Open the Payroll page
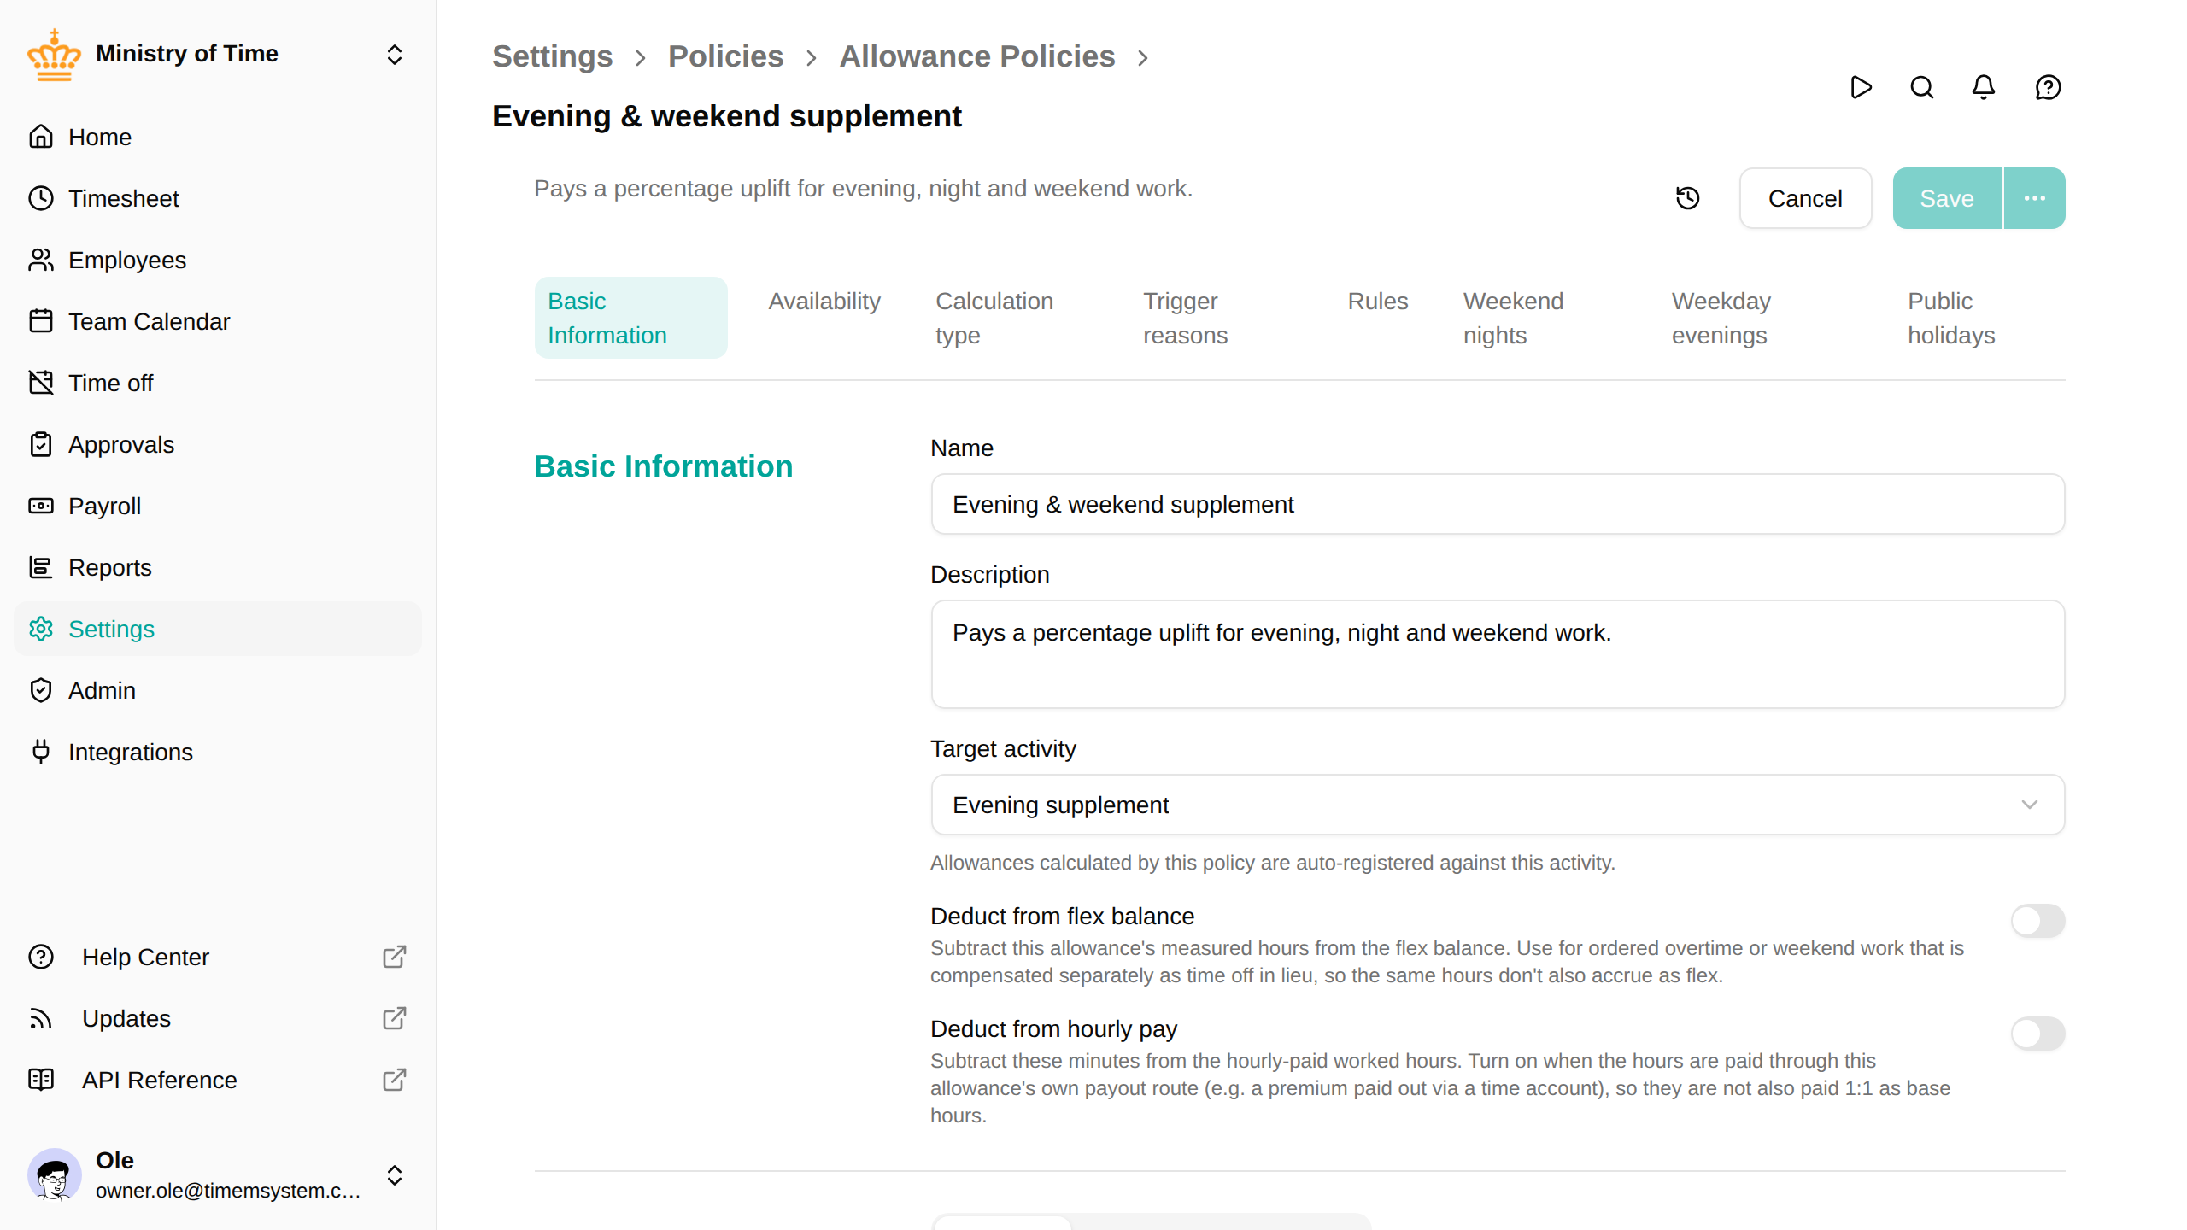The height and width of the screenshot is (1230, 2187). pos(218,506)
